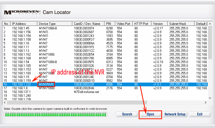Click the Subnet Mask column header
215x128 pixels.
[x=181, y=24]
